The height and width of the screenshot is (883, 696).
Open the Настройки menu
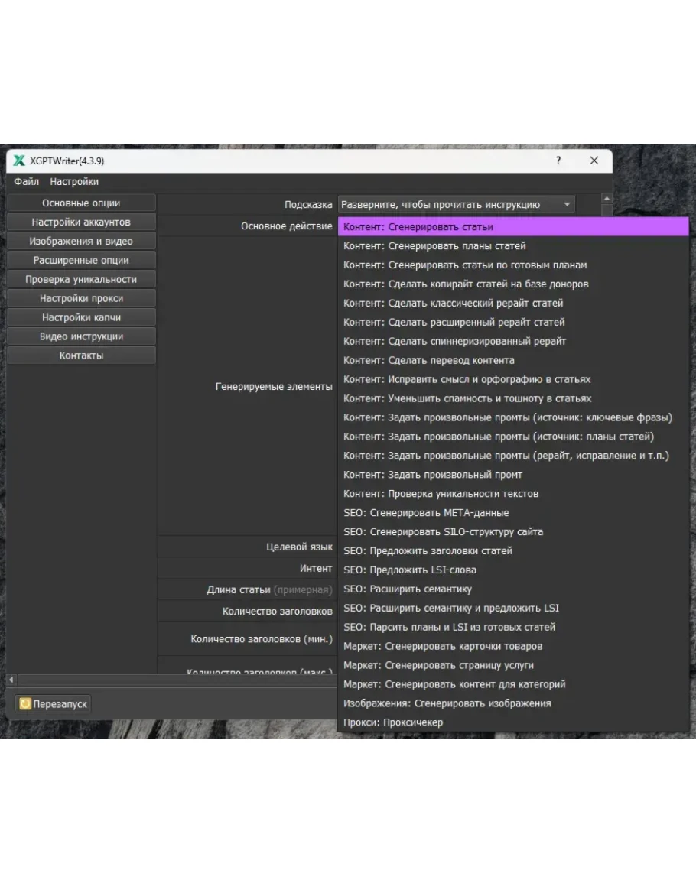74,181
